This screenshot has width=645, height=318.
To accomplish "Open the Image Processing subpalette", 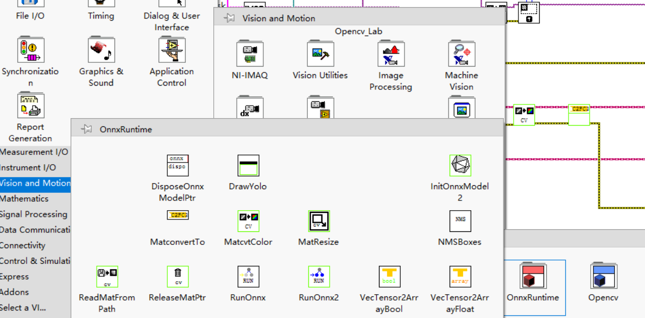I will point(391,53).
